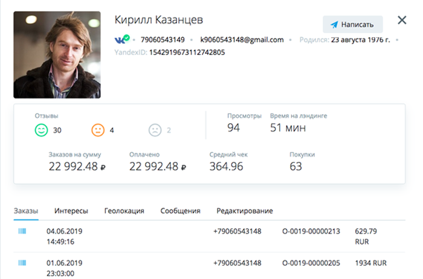Open the Геолокация tab
Image resolution: width=423 pixels, height=279 pixels.
[124, 211]
